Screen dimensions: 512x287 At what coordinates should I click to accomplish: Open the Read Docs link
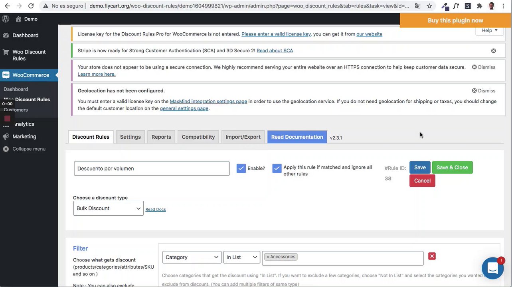(x=156, y=209)
